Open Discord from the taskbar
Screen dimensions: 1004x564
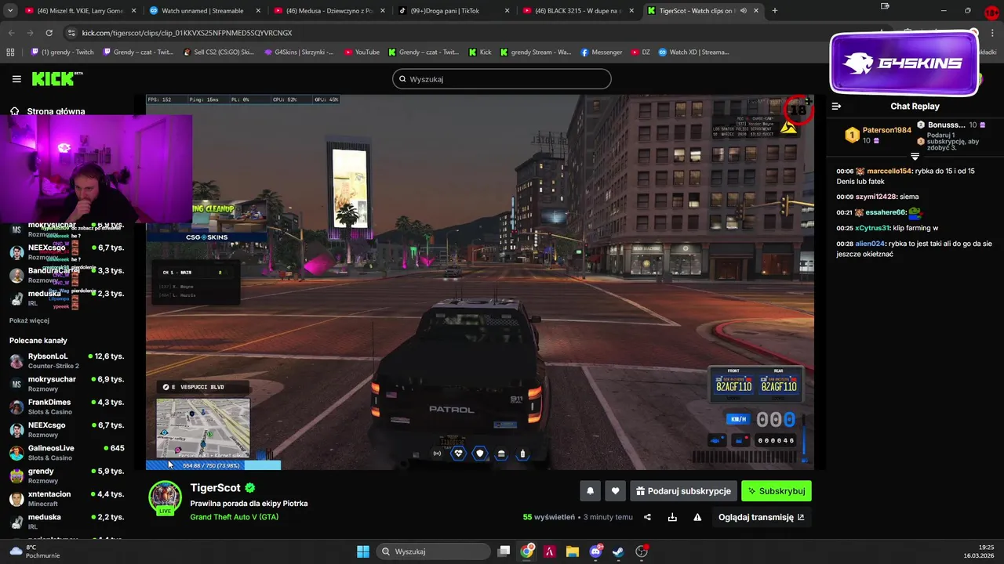click(595, 551)
